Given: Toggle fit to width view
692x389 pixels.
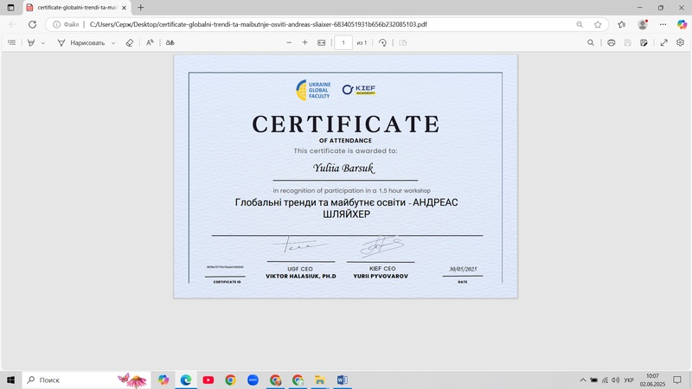Looking at the screenshot, I should (x=321, y=42).
